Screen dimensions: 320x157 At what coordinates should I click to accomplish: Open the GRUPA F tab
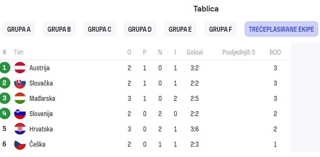tap(221, 29)
